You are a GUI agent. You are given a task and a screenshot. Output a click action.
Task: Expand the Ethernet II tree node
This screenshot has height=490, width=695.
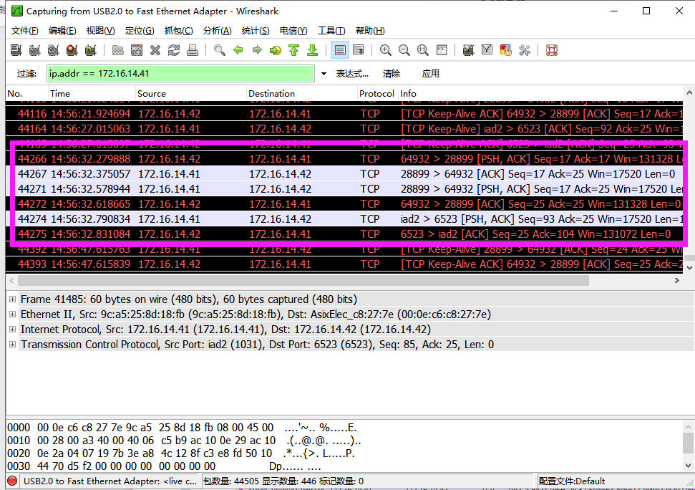pyautogui.click(x=12, y=314)
